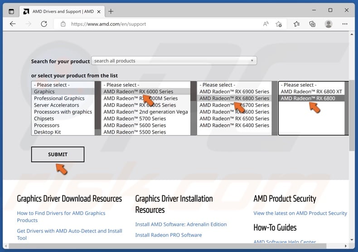Select AMD Radeon RX 6800 model
Image resolution: width=358 pixels, height=252 pixels.
[x=311, y=98]
